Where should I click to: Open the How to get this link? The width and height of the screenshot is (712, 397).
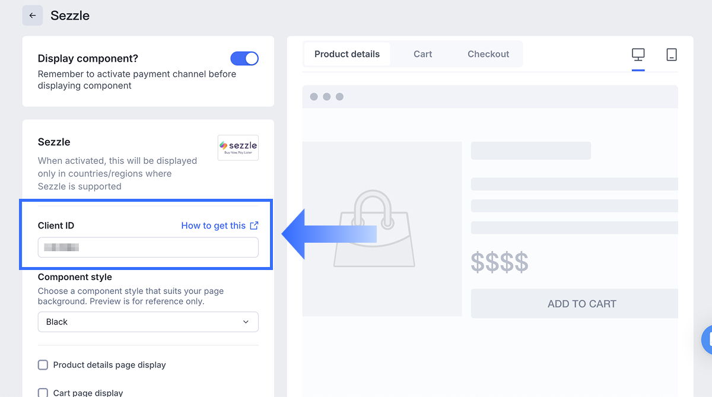point(213,226)
